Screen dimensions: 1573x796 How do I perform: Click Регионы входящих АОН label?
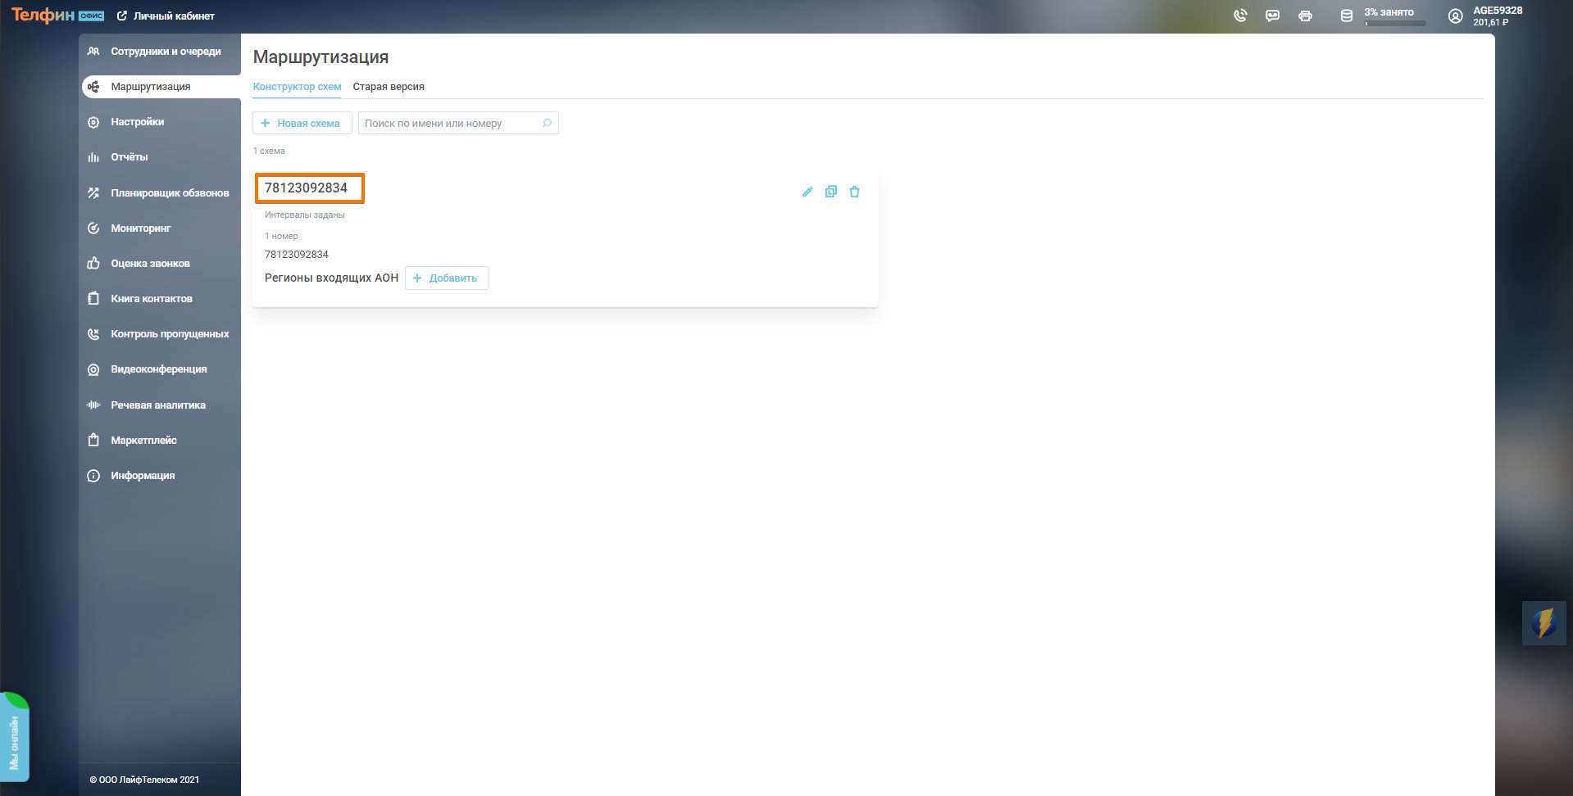331,278
